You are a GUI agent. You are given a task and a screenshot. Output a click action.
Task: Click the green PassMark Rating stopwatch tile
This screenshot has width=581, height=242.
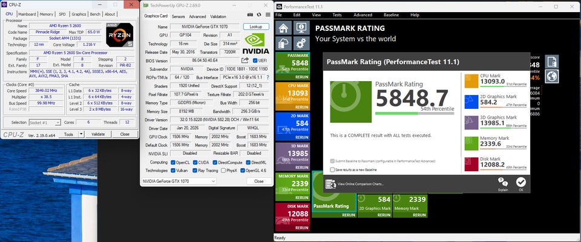350,102
